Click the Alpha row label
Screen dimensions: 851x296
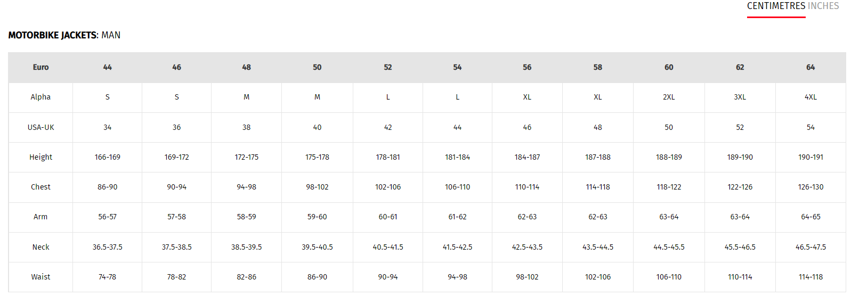40,97
